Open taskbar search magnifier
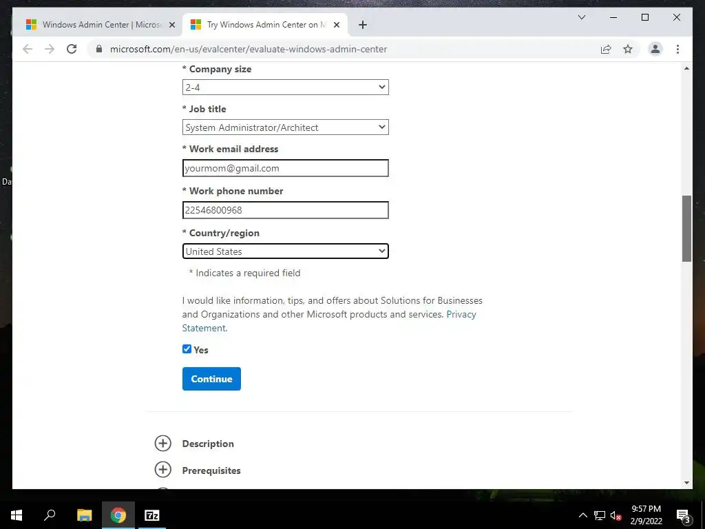The width and height of the screenshot is (705, 529). pos(50,515)
